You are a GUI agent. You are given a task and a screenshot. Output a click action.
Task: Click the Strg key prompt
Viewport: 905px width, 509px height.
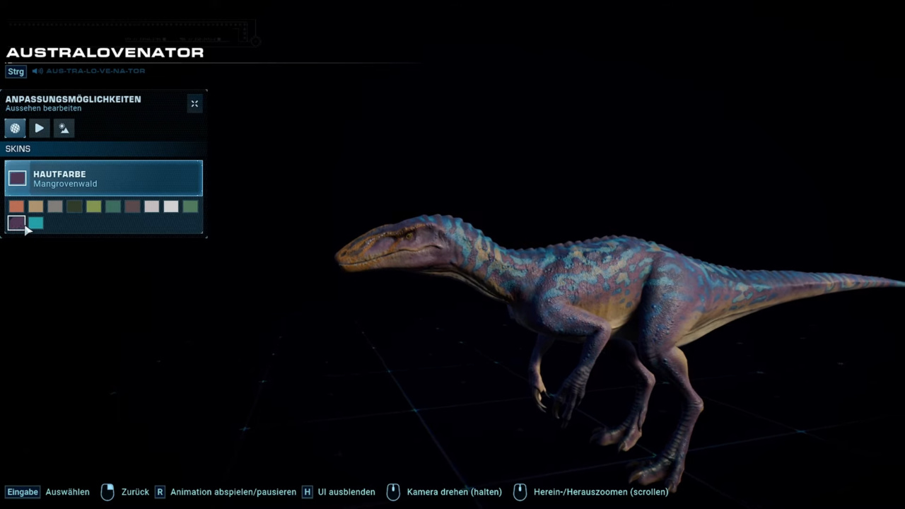tap(16, 71)
